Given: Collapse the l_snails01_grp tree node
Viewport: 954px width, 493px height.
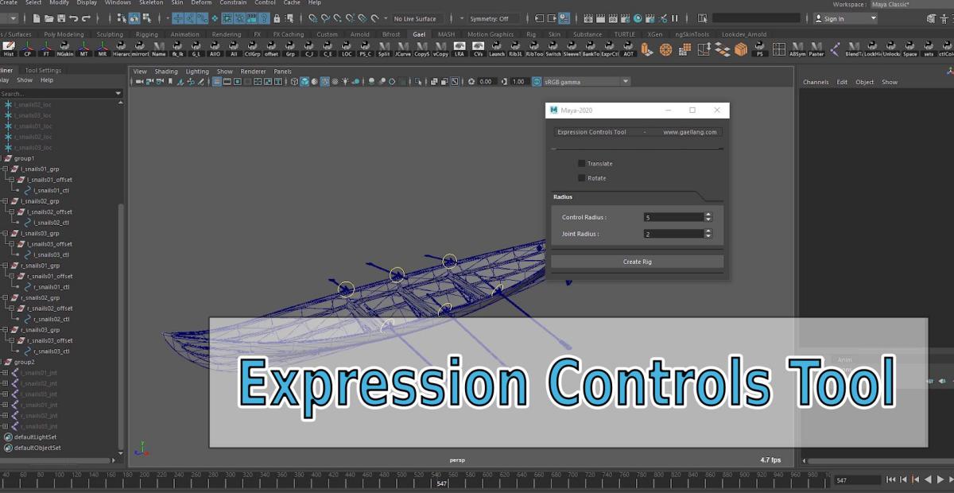Looking at the screenshot, I should click(x=5, y=169).
